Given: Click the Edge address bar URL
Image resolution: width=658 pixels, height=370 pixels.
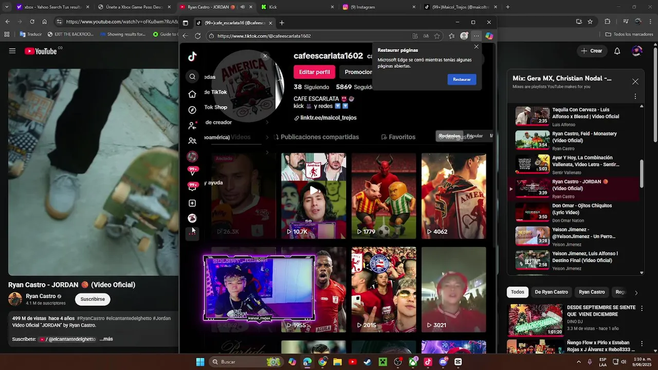Looking at the screenshot, I should (264, 36).
